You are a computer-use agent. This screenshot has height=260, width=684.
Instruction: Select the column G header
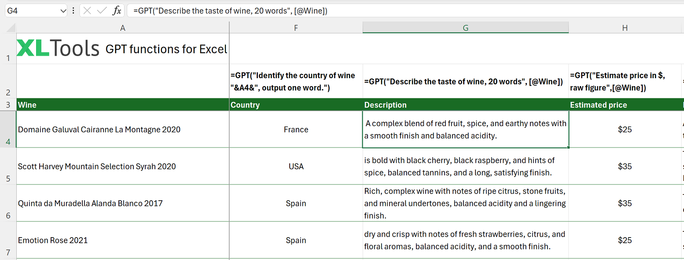coord(465,27)
